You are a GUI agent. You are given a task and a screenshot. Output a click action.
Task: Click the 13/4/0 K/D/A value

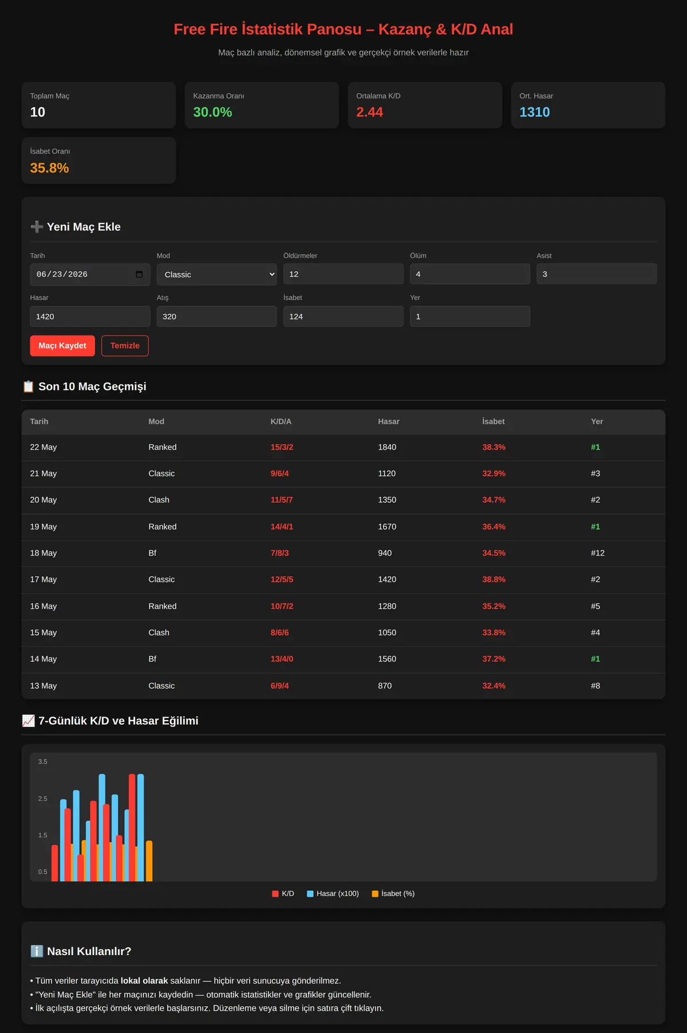(282, 659)
